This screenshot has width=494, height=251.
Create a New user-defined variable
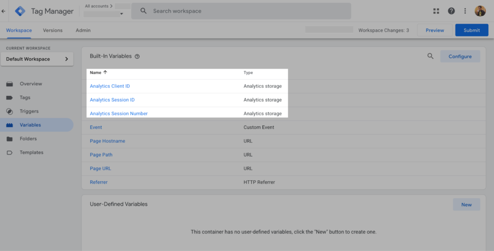pyautogui.click(x=466, y=205)
